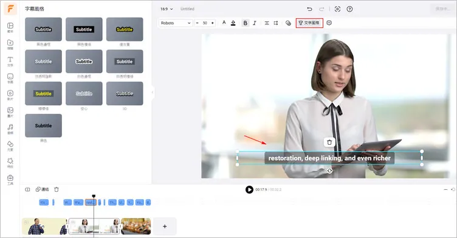This screenshot has height=238, width=457.
Task: Click the font size value 50 field
Action: coord(205,23)
